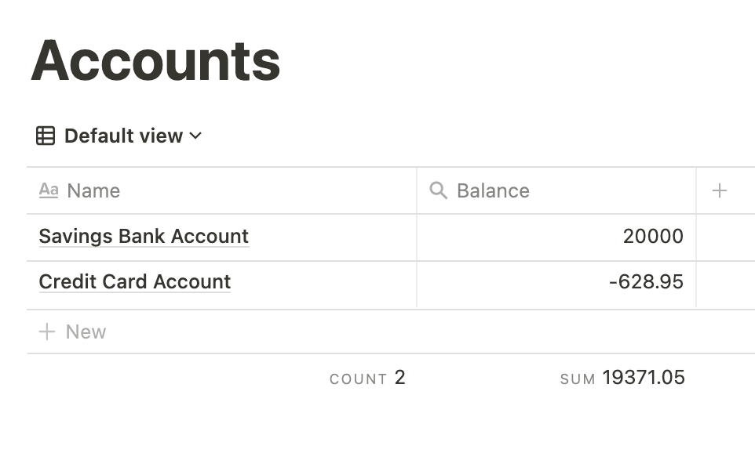Open the Credit Card Account page
This screenshot has height=453, width=755.
(x=135, y=282)
